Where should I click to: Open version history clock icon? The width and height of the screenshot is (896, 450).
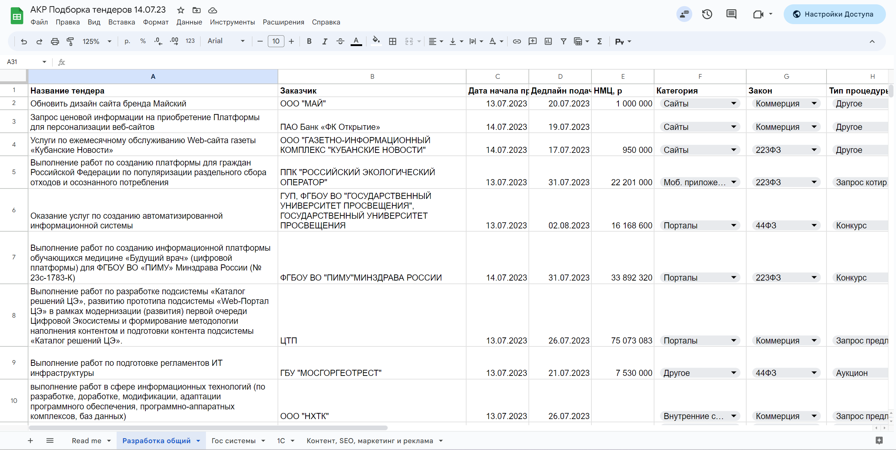pos(707,14)
